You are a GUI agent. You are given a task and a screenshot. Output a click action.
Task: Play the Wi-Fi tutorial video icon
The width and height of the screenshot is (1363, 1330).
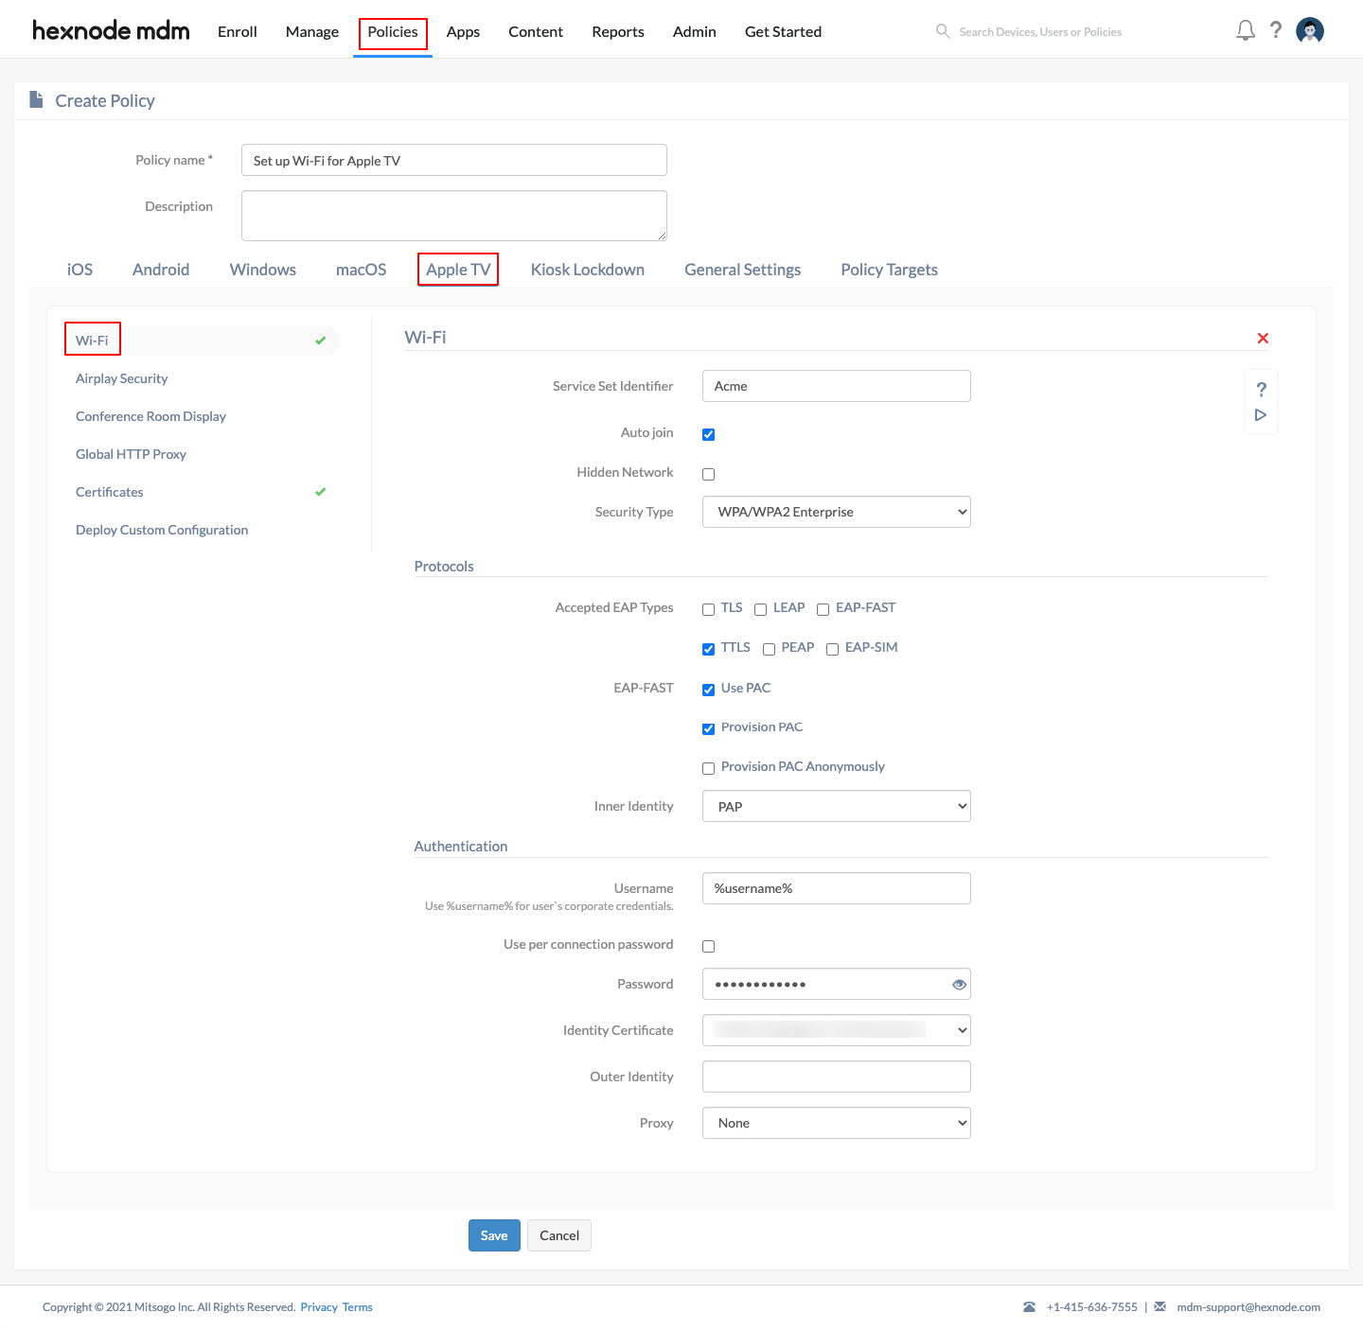(1261, 415)
